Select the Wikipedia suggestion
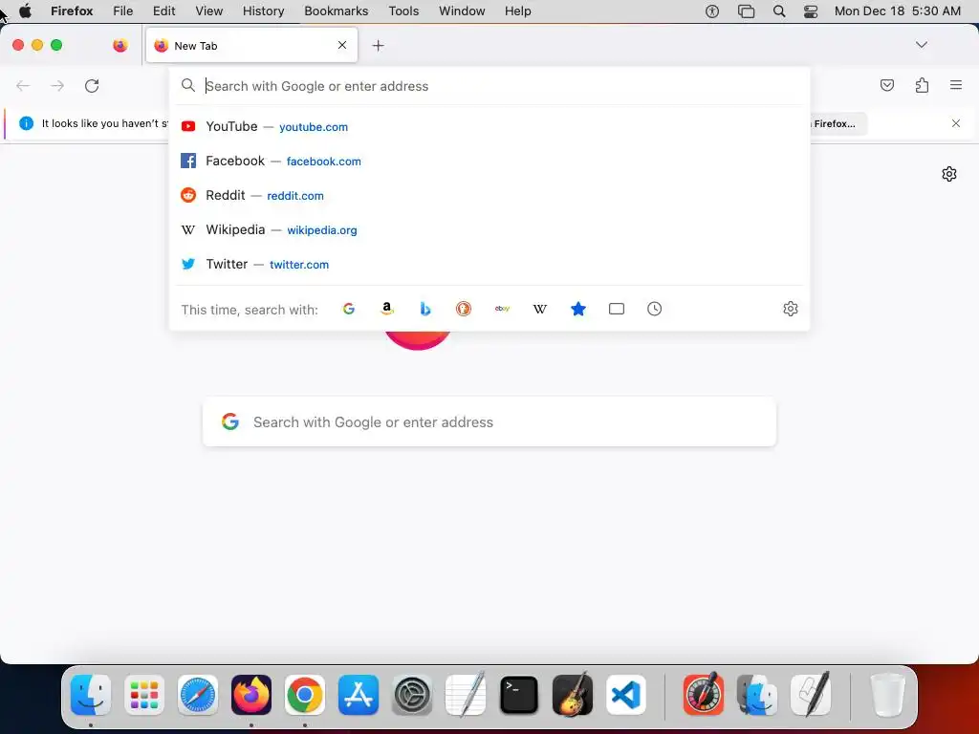Viewport: 979px width, 734px height. [489, 229]
